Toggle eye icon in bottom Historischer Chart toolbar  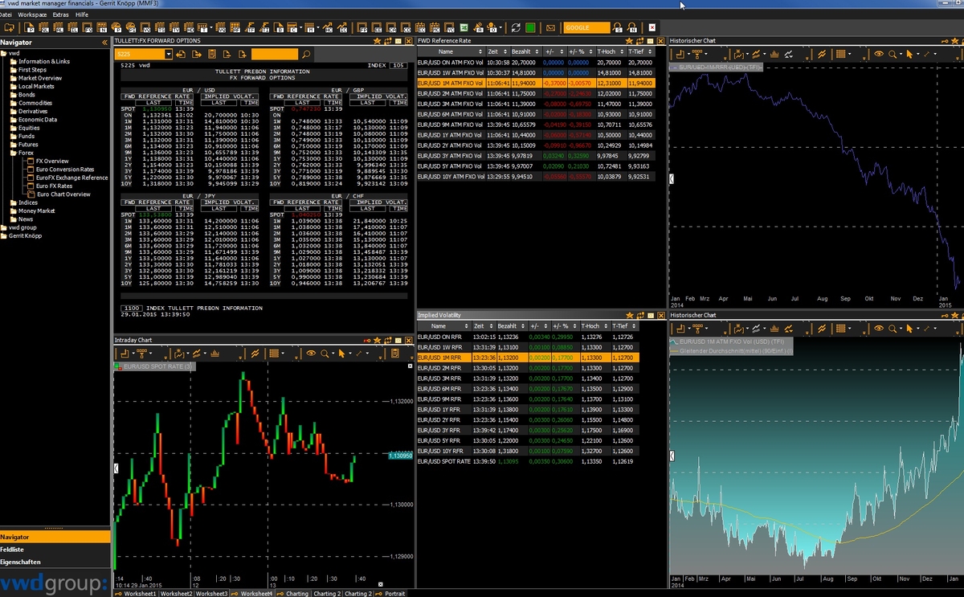[879, 329]
